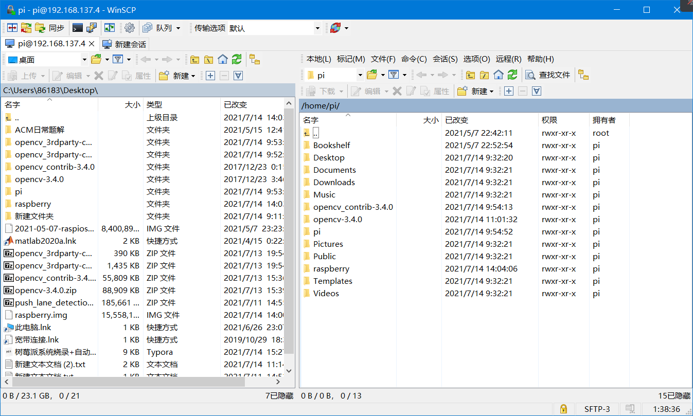Image resolution: width=693 pixels, height=416 pixels.
Task: Click local panel selection triangle icon
Action: [238, 76]
